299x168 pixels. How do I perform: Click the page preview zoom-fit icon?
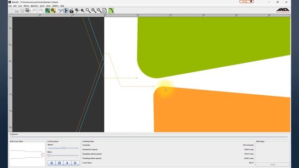(x=105, y=11)
